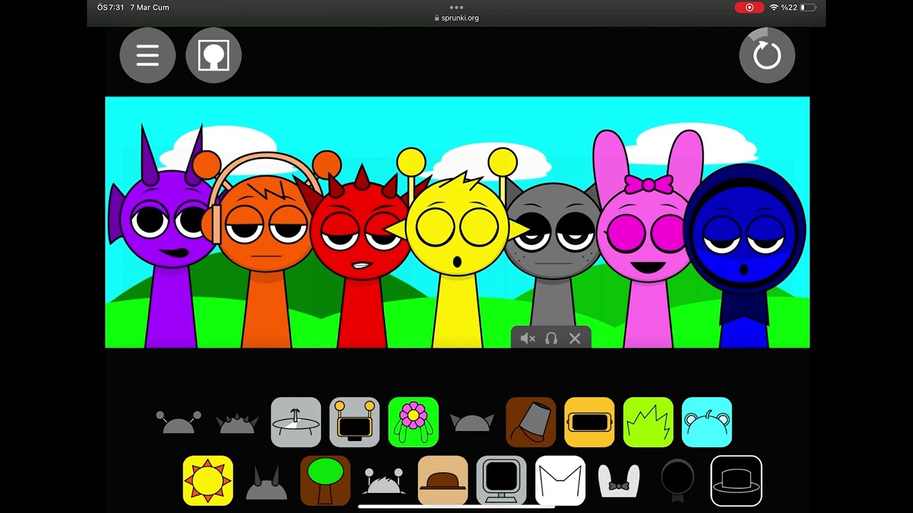The image size is (913, 513).
Task: Pick the cyan bear ears icon
Action: pos(707,422)
